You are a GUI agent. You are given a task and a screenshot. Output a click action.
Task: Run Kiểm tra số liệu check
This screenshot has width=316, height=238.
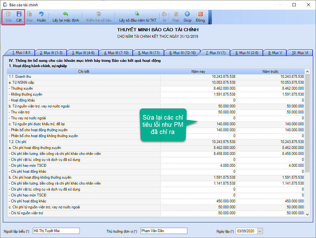pyautogui.click(x=99, y=17)
